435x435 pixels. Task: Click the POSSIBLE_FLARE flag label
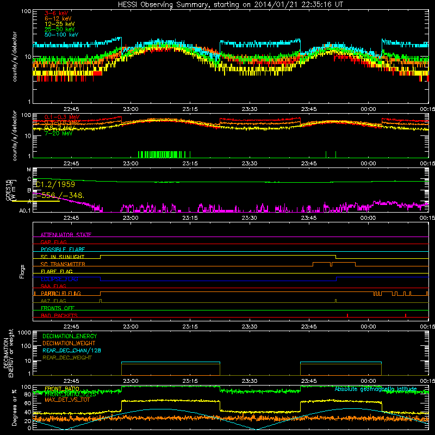click(x=63, y=250)
